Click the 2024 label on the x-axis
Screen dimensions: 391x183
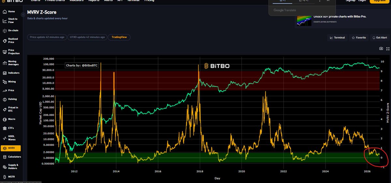click(x=325, y=171)
